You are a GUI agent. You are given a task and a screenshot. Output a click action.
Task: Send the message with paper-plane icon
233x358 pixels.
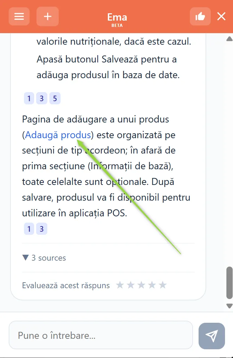coord(211,336)
